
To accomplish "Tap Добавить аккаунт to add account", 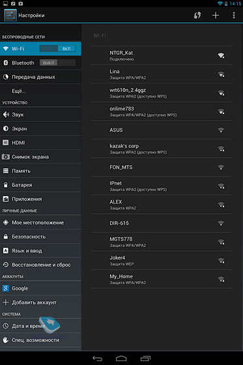I will coord(41,302).
